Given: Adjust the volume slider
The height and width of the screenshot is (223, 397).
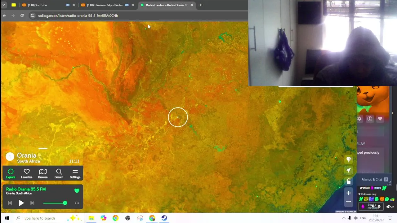Looking at the screenshot, I should tap(55, 203).
